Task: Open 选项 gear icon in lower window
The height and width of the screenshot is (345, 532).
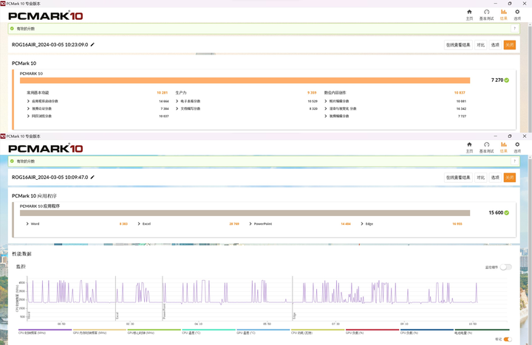Action: point(517,147)
